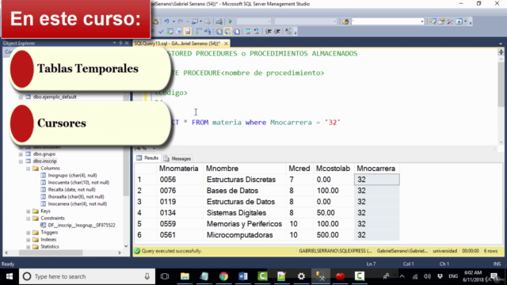
Task: Select the SQLQuery15.sql document tab
Action: 177,44
